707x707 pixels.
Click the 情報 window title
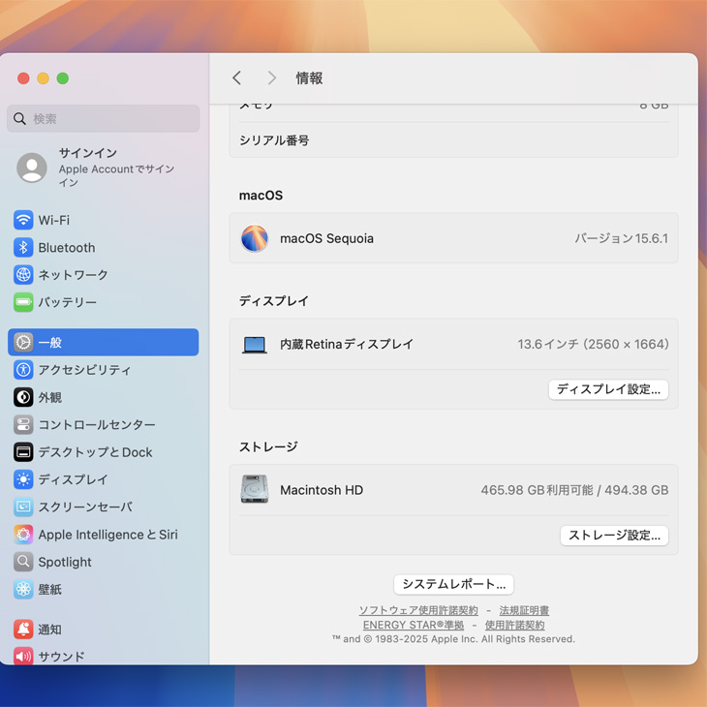coord(309,78)
